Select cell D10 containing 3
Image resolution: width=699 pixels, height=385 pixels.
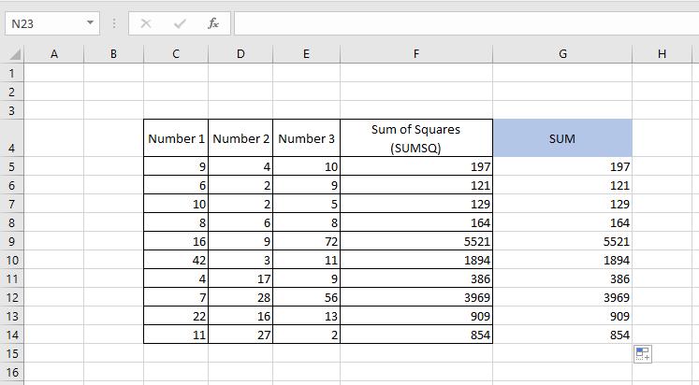[x=240, y=260]
